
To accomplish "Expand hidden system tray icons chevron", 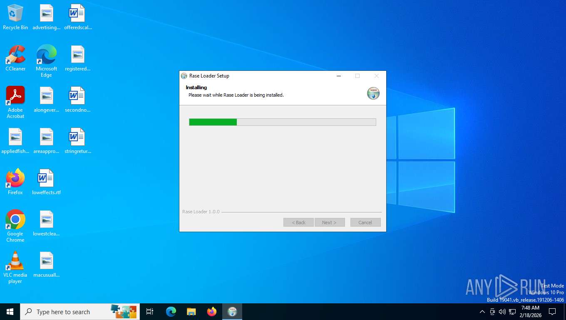I will click(x=482, y=312).
